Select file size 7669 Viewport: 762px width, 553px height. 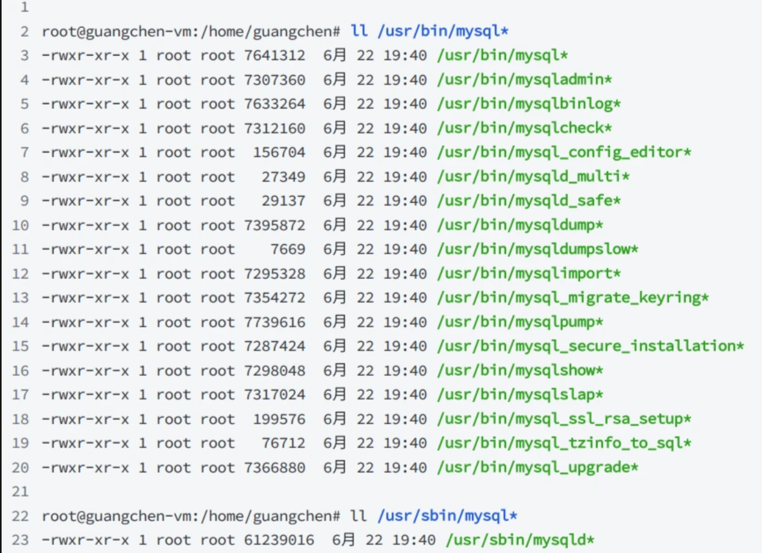288,249
